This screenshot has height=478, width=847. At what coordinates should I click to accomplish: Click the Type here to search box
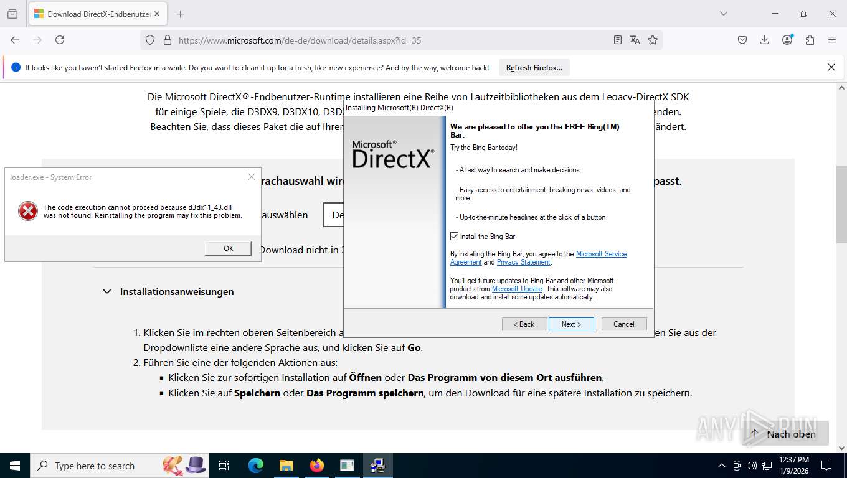(x=118, y=466)
